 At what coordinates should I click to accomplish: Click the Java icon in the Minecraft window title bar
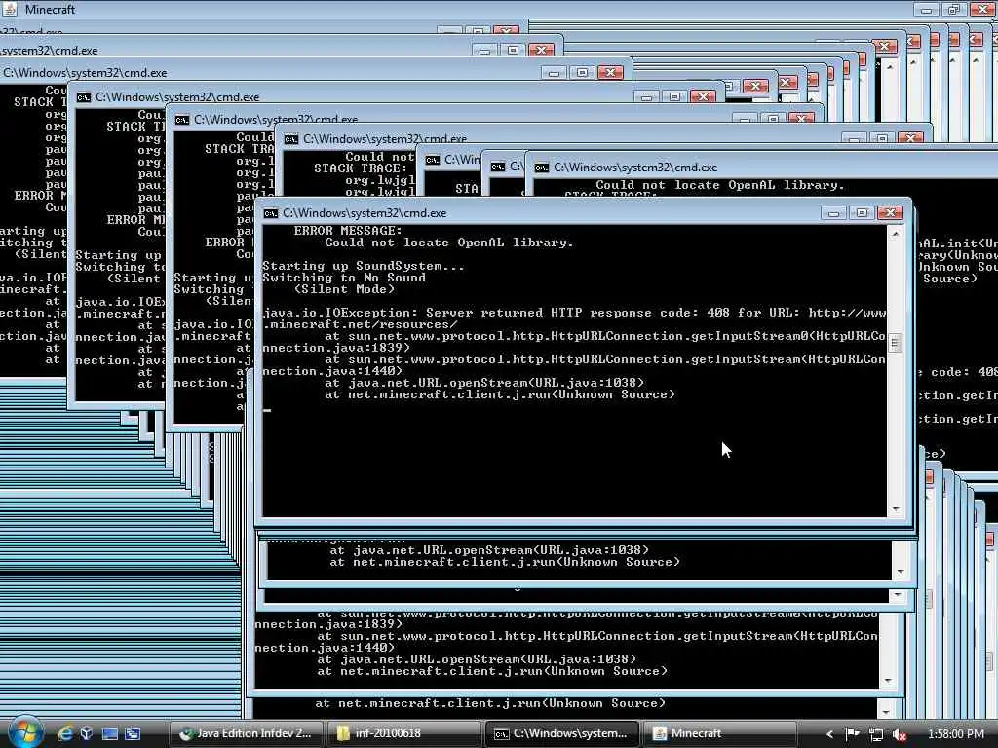click(10, 9)
